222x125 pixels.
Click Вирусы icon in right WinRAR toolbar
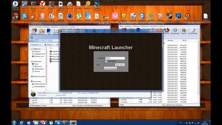point(184,31)
